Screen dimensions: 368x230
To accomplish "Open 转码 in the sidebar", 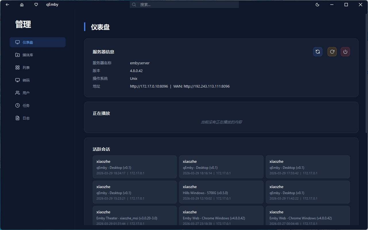I will 38,80.
